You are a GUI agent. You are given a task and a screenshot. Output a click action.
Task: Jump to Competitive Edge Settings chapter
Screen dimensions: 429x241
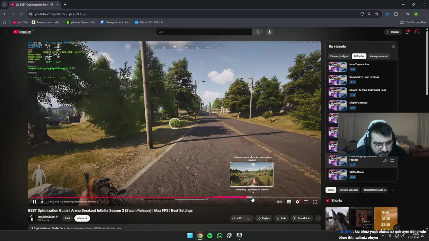click(x=361, y=79)
